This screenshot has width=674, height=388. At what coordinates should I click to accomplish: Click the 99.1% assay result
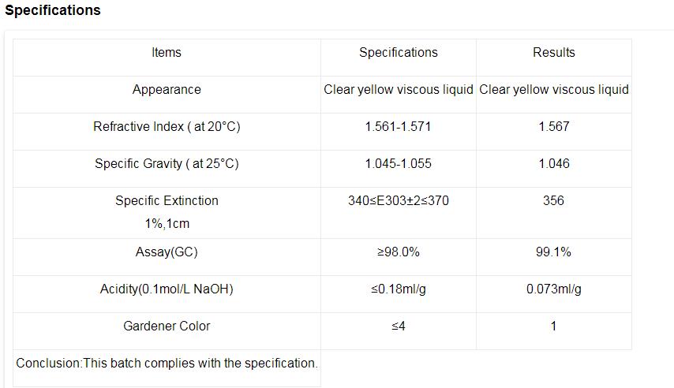[x=554, y=252]
